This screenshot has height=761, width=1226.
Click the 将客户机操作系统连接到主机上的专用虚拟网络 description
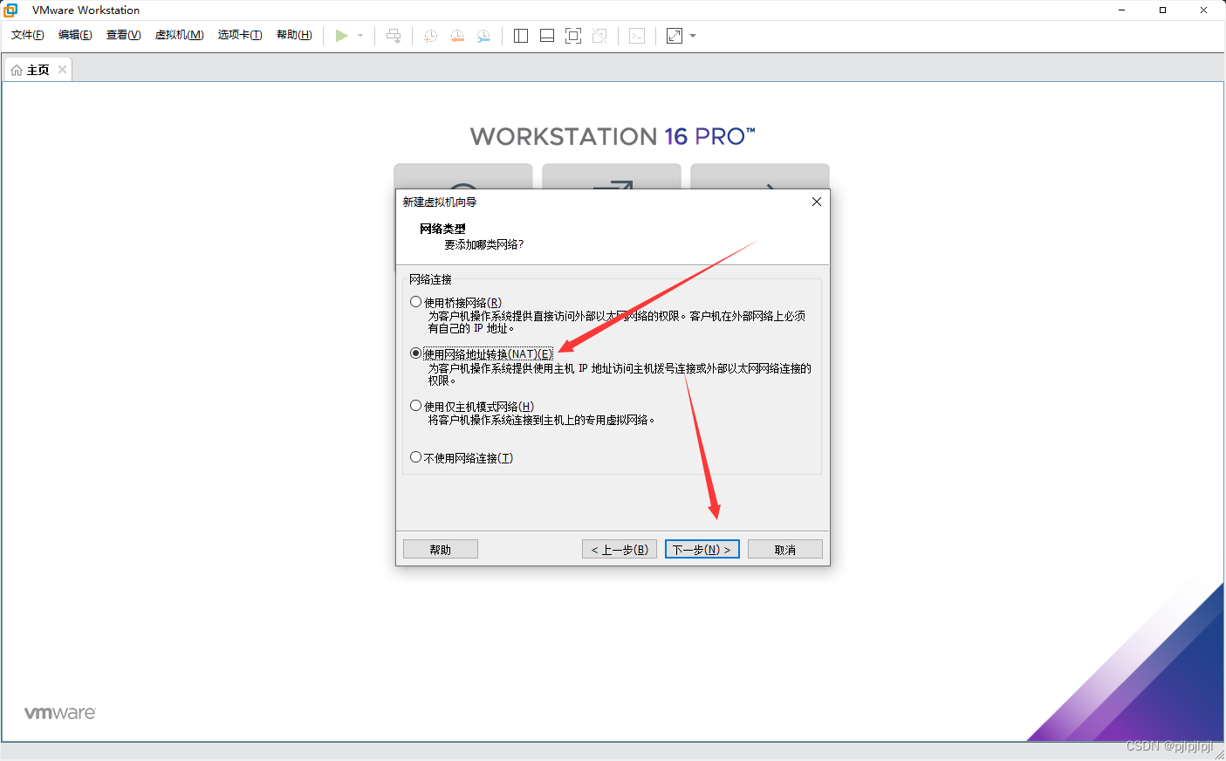pyautogui.click(x=541, y=420)
